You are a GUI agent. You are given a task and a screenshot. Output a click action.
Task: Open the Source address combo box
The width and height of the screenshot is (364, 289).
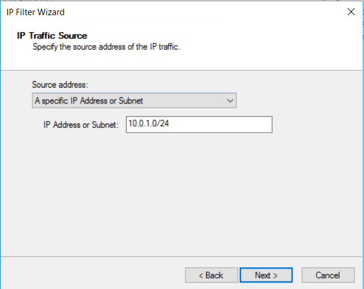134,101
